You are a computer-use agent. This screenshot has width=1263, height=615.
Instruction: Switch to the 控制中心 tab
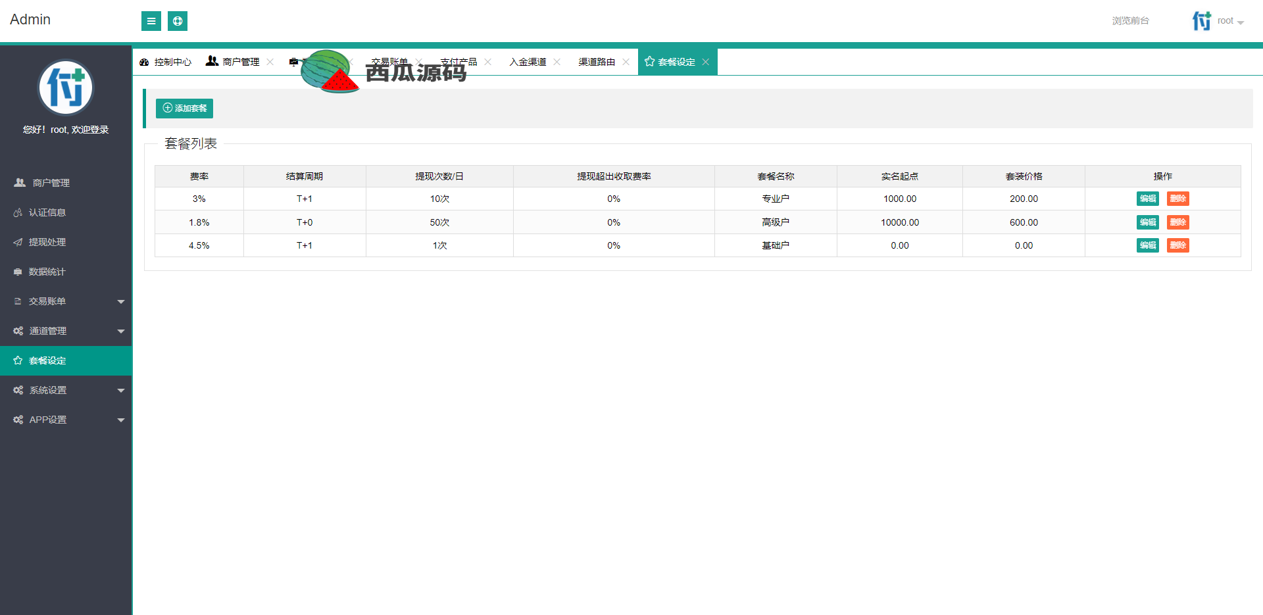tap(166, 62)
